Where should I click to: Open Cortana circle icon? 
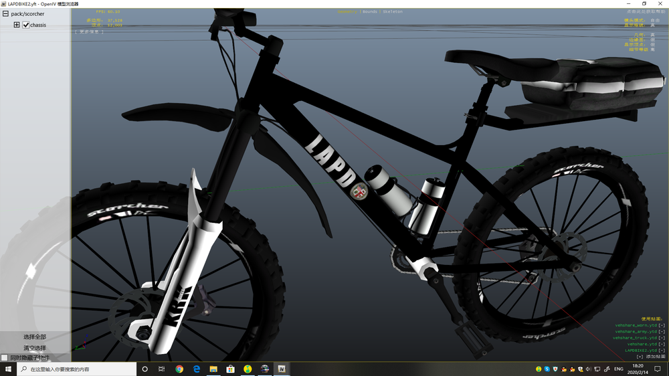tap(145, 369)
